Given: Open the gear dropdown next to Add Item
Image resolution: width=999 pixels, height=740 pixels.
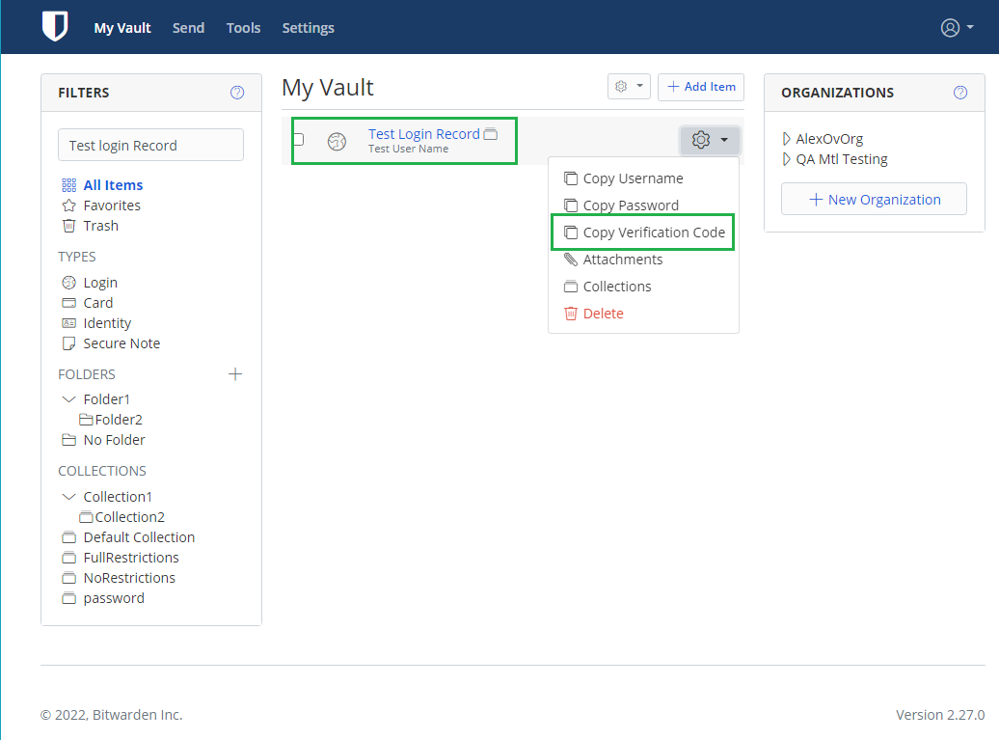Looking at the screenshot, I should pos(628,86).
